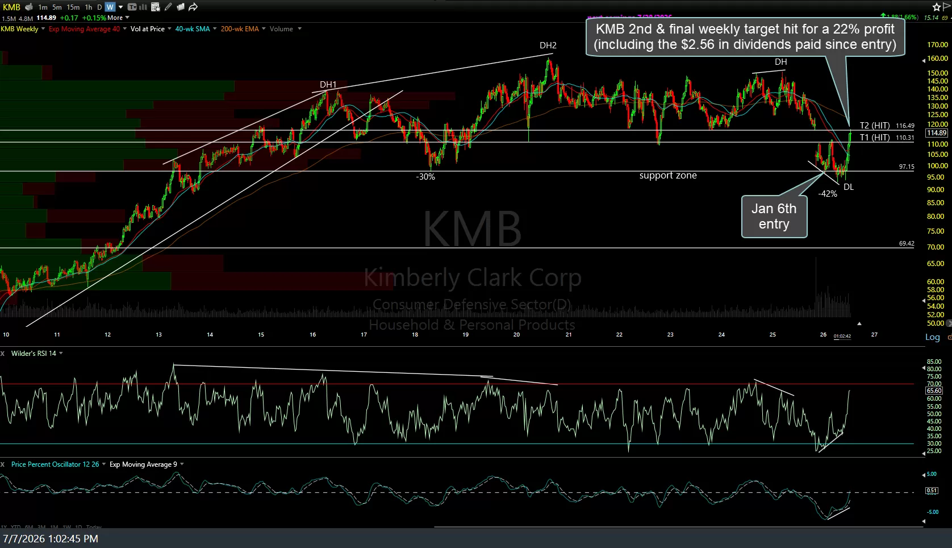Switch chart to 1m interval

[x=43, y=7]
